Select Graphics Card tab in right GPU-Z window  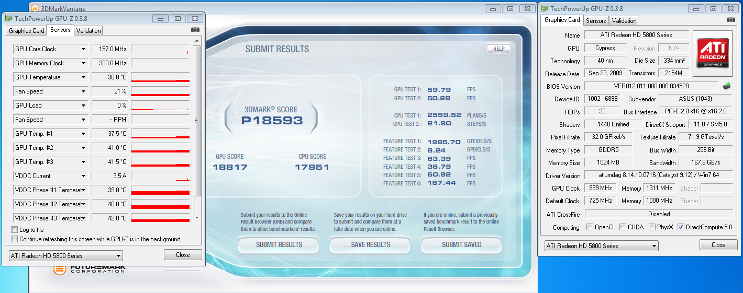(562, 20)
